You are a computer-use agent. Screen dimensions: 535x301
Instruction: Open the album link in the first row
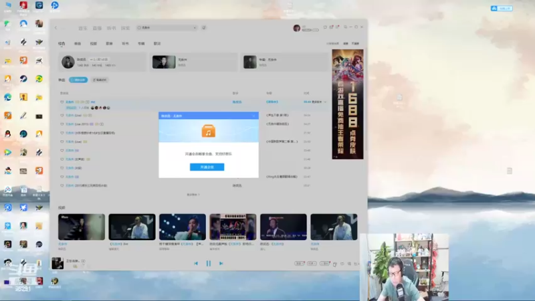272,102
